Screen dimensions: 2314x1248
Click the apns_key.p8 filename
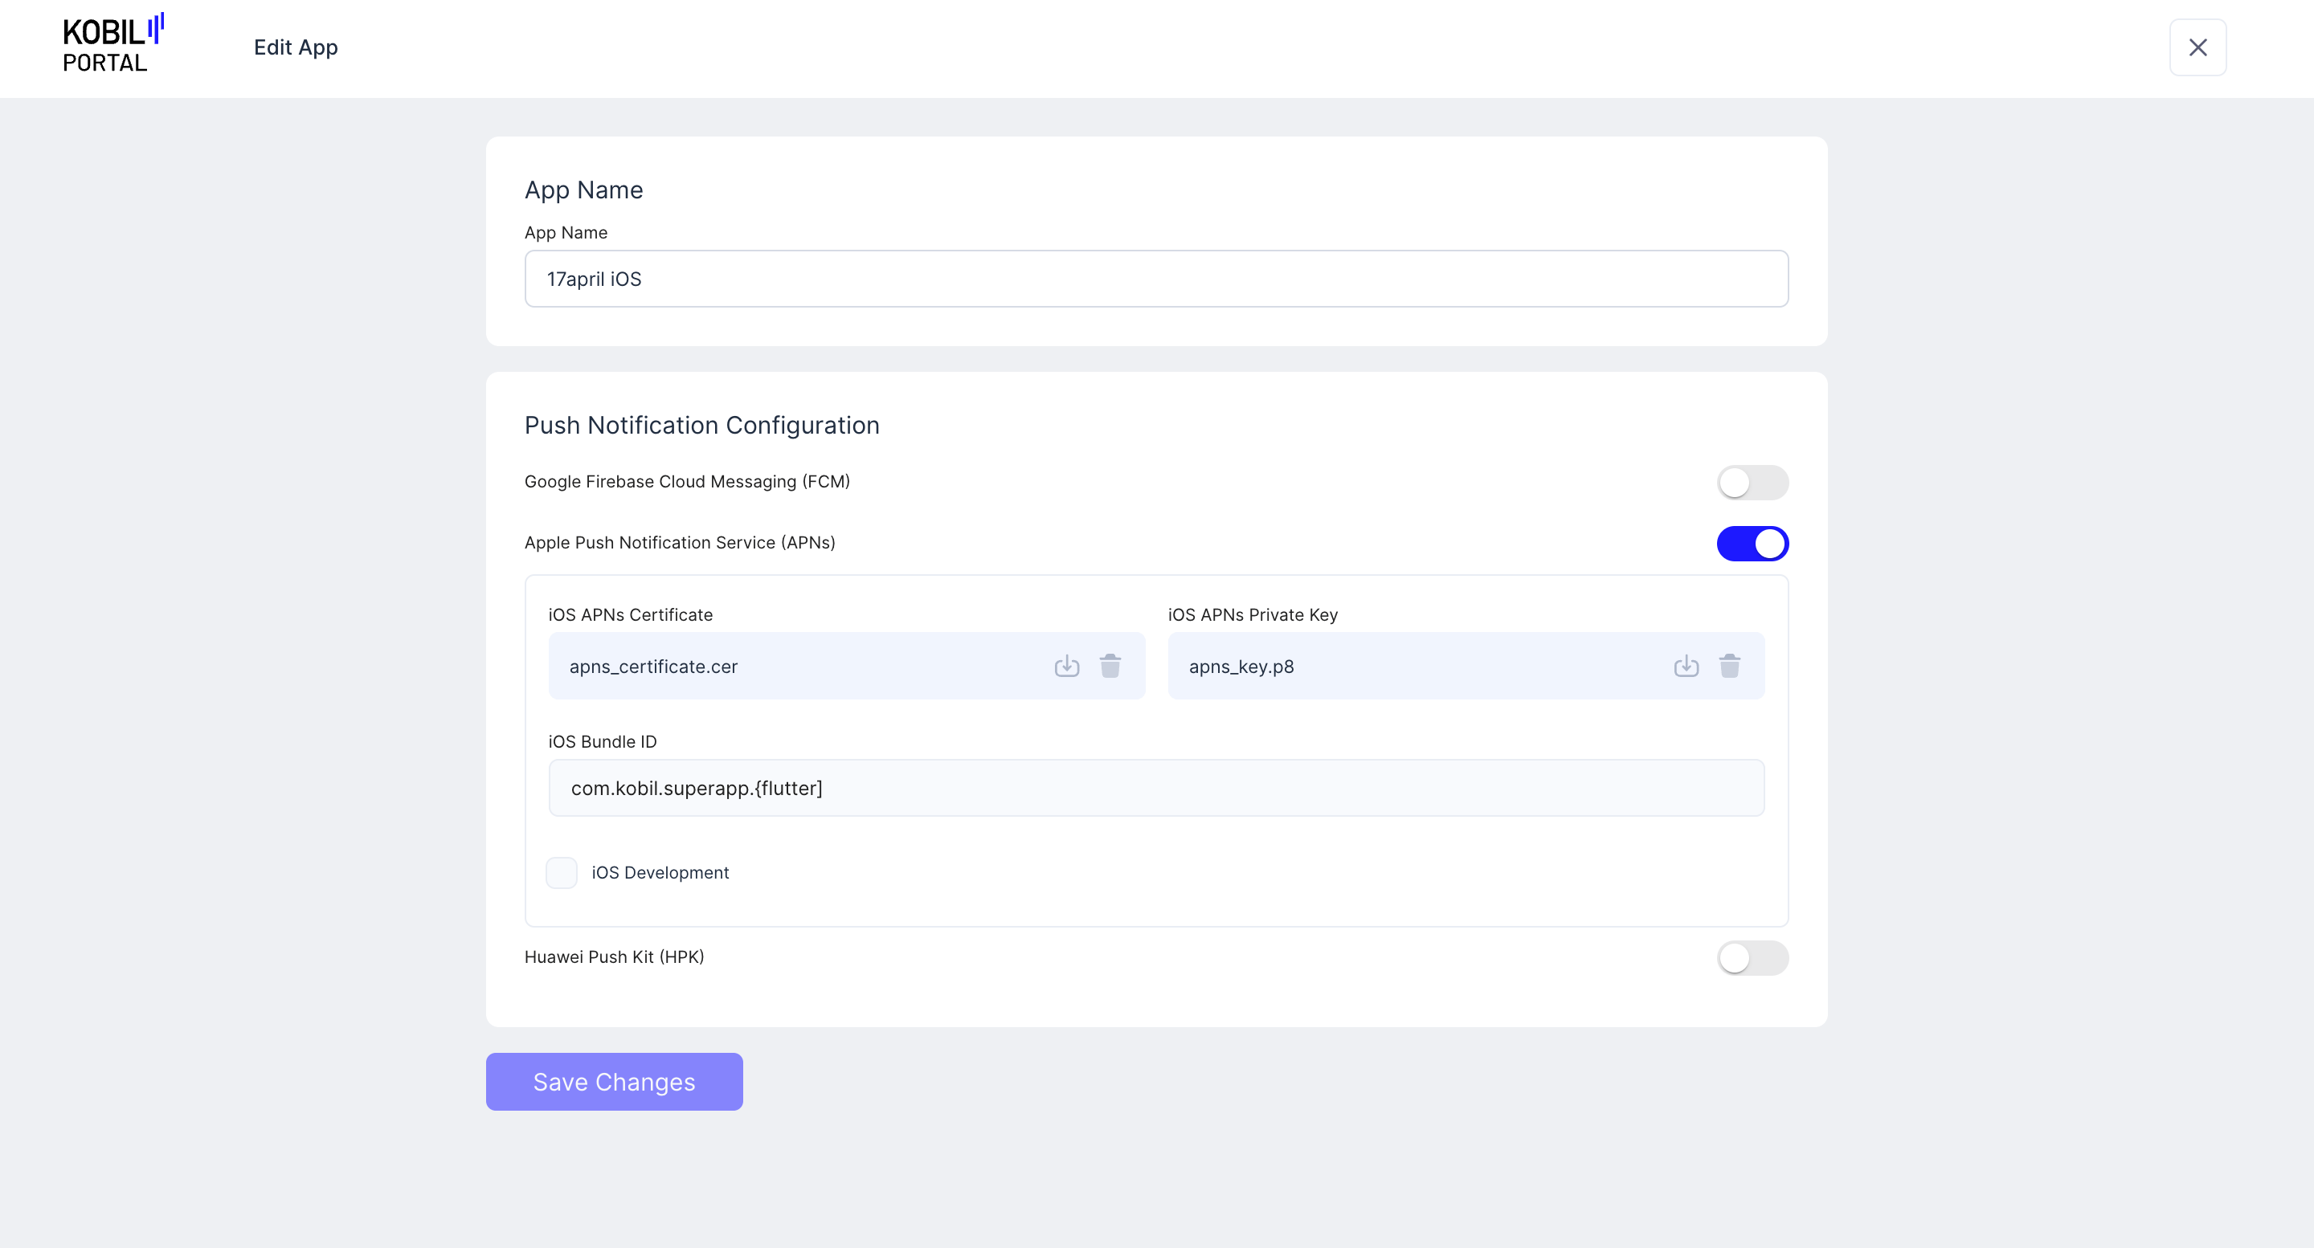click(x=1241, y=667)
